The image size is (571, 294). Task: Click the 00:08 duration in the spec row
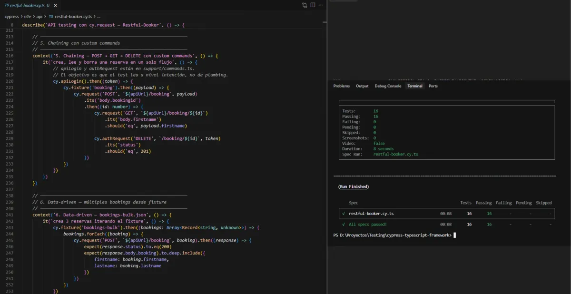(446, 214)
